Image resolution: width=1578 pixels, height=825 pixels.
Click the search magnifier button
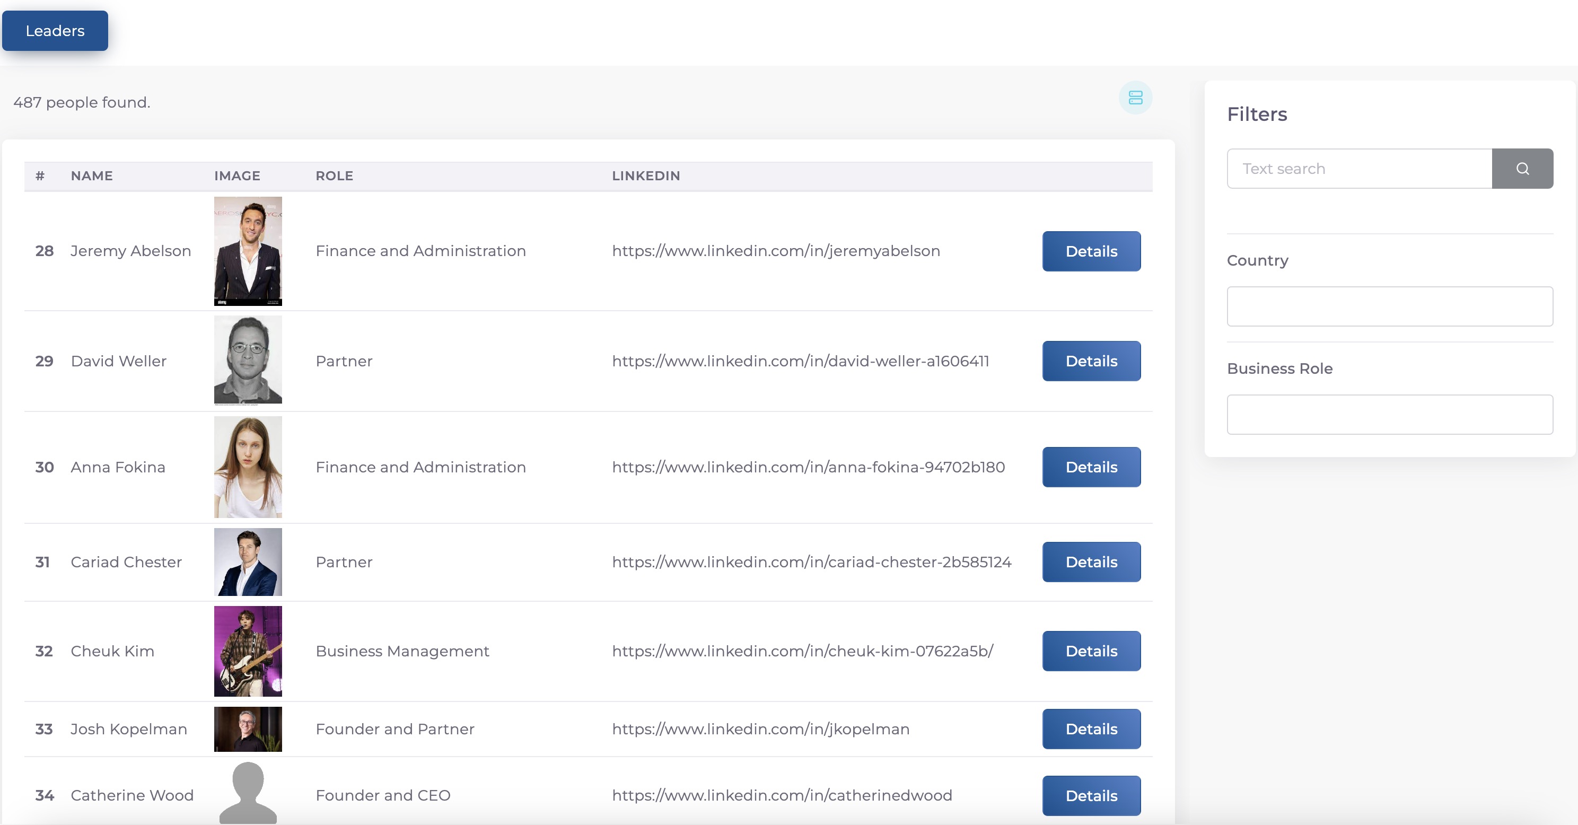tap(1522, 169)
